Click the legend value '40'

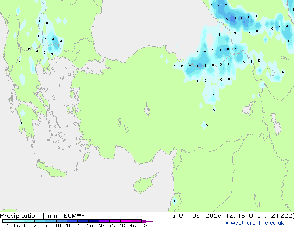pyautogui.click(x=122, y=225)
